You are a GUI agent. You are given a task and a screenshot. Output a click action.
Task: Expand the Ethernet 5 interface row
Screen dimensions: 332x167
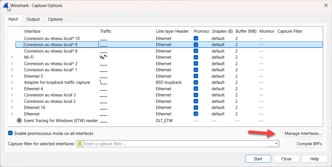click(12, 76)
